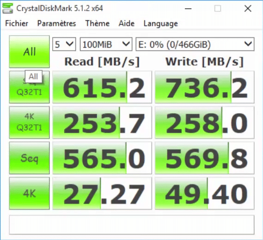Select the 258.0 4K Q32T1 write result
This screenshot has width=263, height=240.
coord(204,122)
